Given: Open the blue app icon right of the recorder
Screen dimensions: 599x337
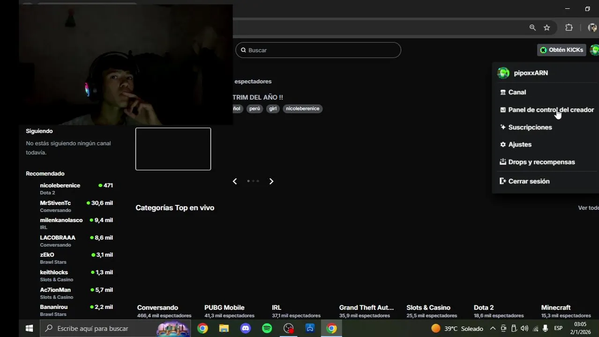Looking at the screenshot, I should pos(310,329).
